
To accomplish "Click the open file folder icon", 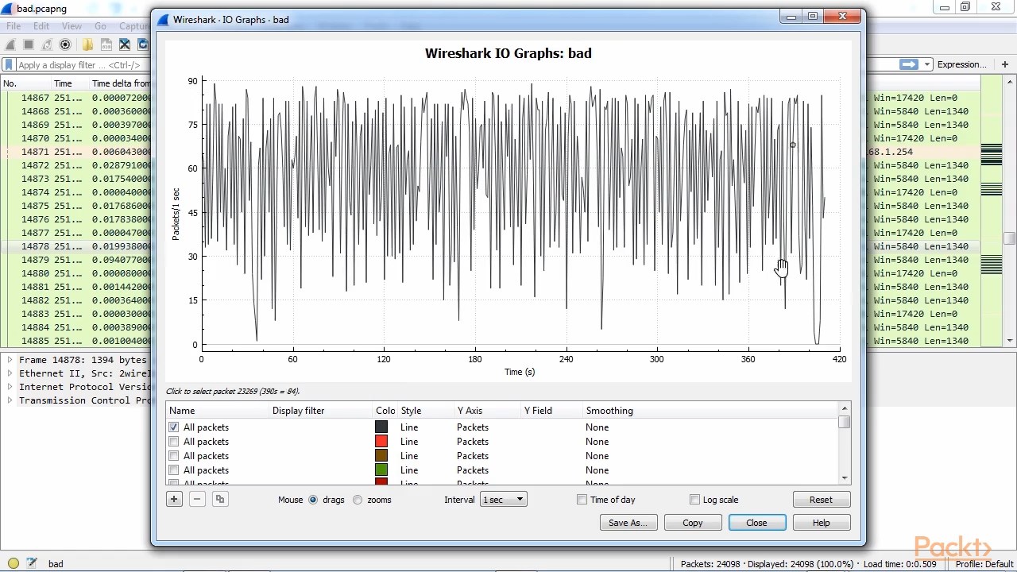I will (87, 44).
